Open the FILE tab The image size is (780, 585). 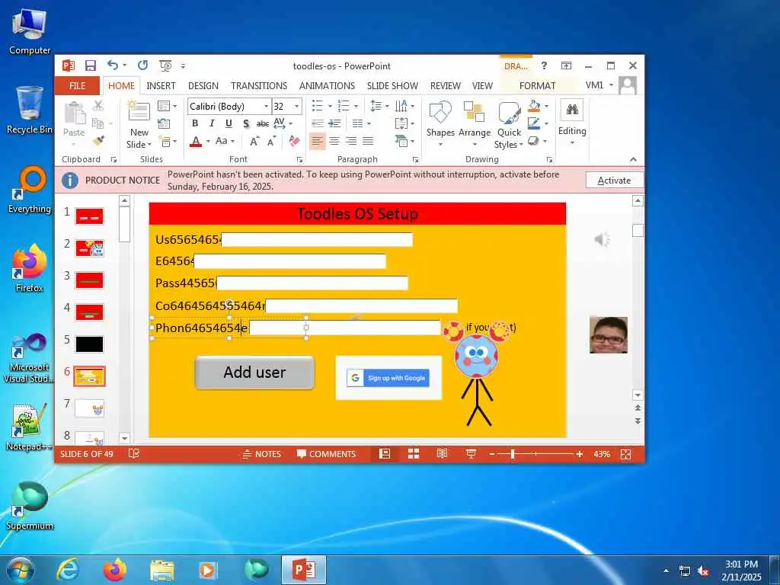[77, 85]
